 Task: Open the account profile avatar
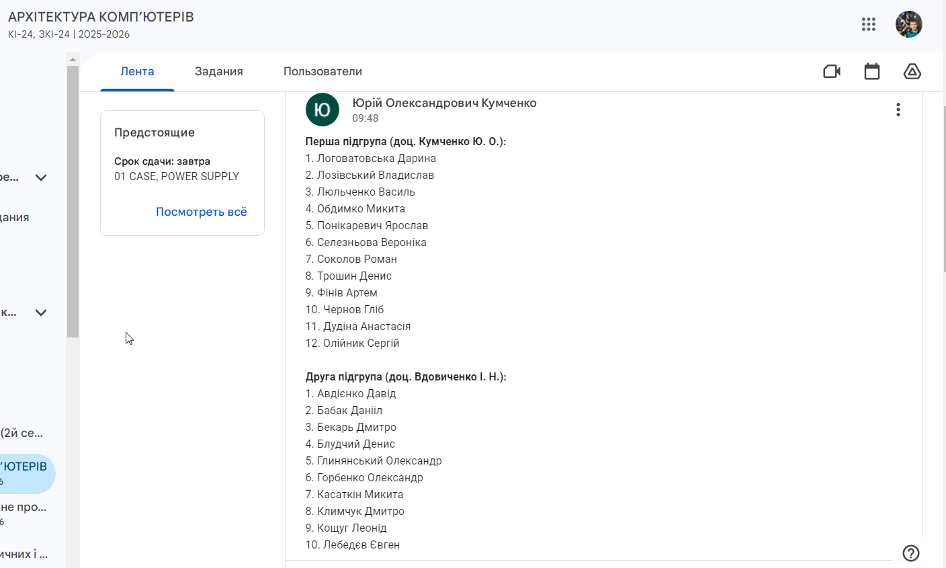(909, 25)
